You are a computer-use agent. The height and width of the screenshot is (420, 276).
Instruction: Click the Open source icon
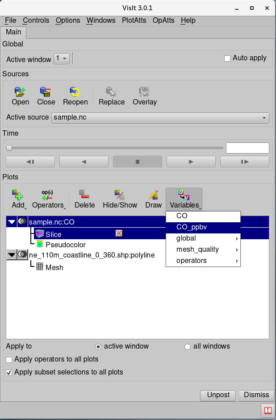coord(20,92)
